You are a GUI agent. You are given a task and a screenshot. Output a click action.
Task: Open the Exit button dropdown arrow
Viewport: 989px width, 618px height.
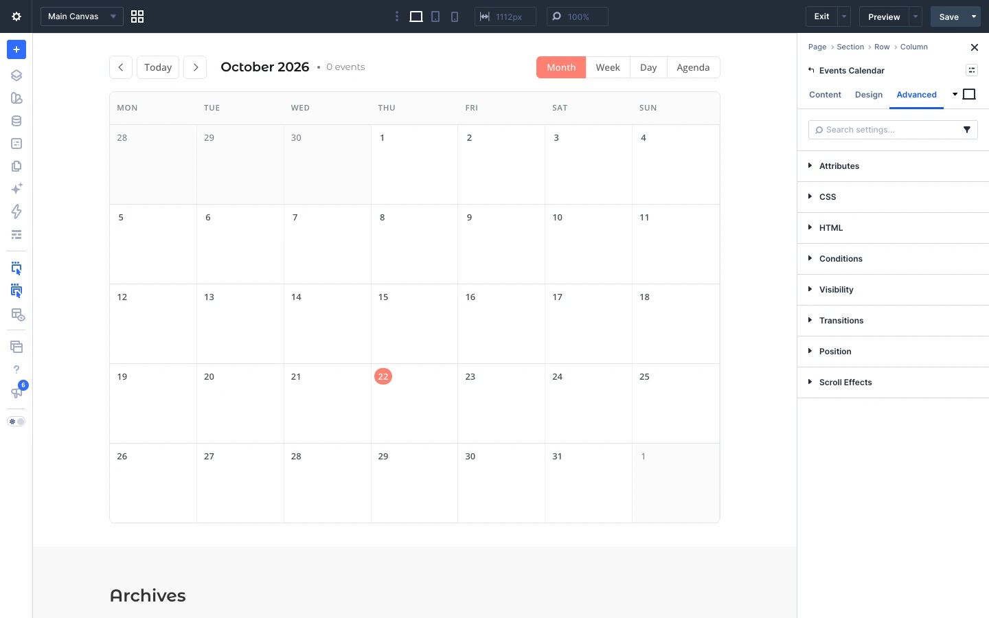[844, 16]
